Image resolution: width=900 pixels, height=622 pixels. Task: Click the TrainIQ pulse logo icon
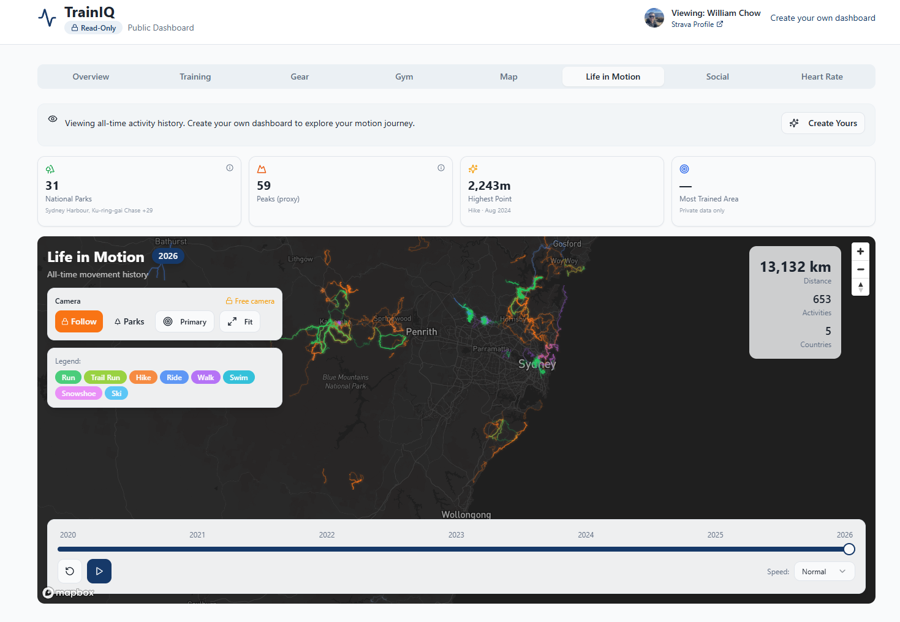point(47,17)
